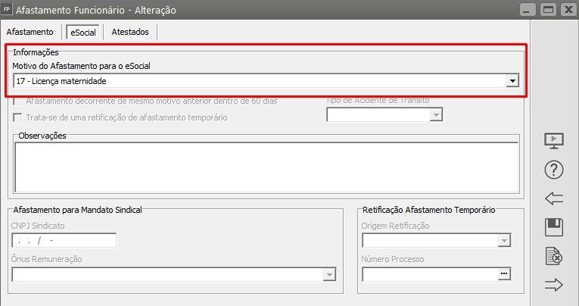Open Tipo de Acidente de Trânsito dropdown
This screenshot has width=579, height=306.
pos(384,115)
